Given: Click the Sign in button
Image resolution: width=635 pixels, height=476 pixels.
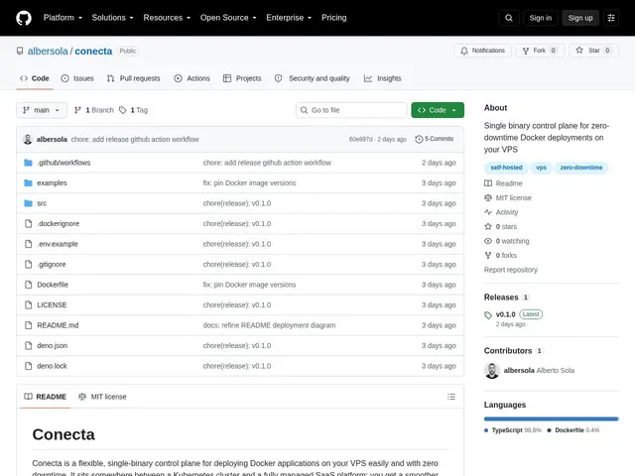Looking at the screenshot, I should click(540, 18).
